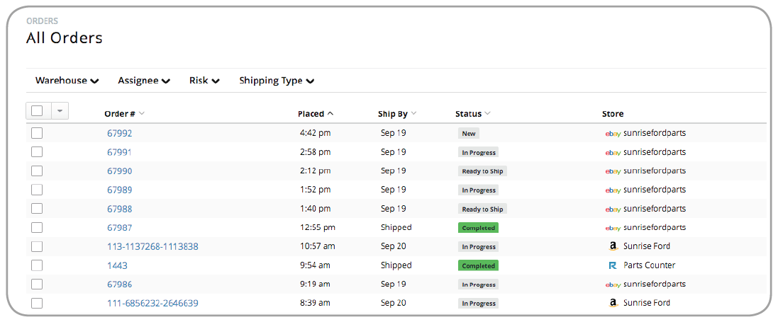Click the Ship By column sort arrow

tap(413, 114)
